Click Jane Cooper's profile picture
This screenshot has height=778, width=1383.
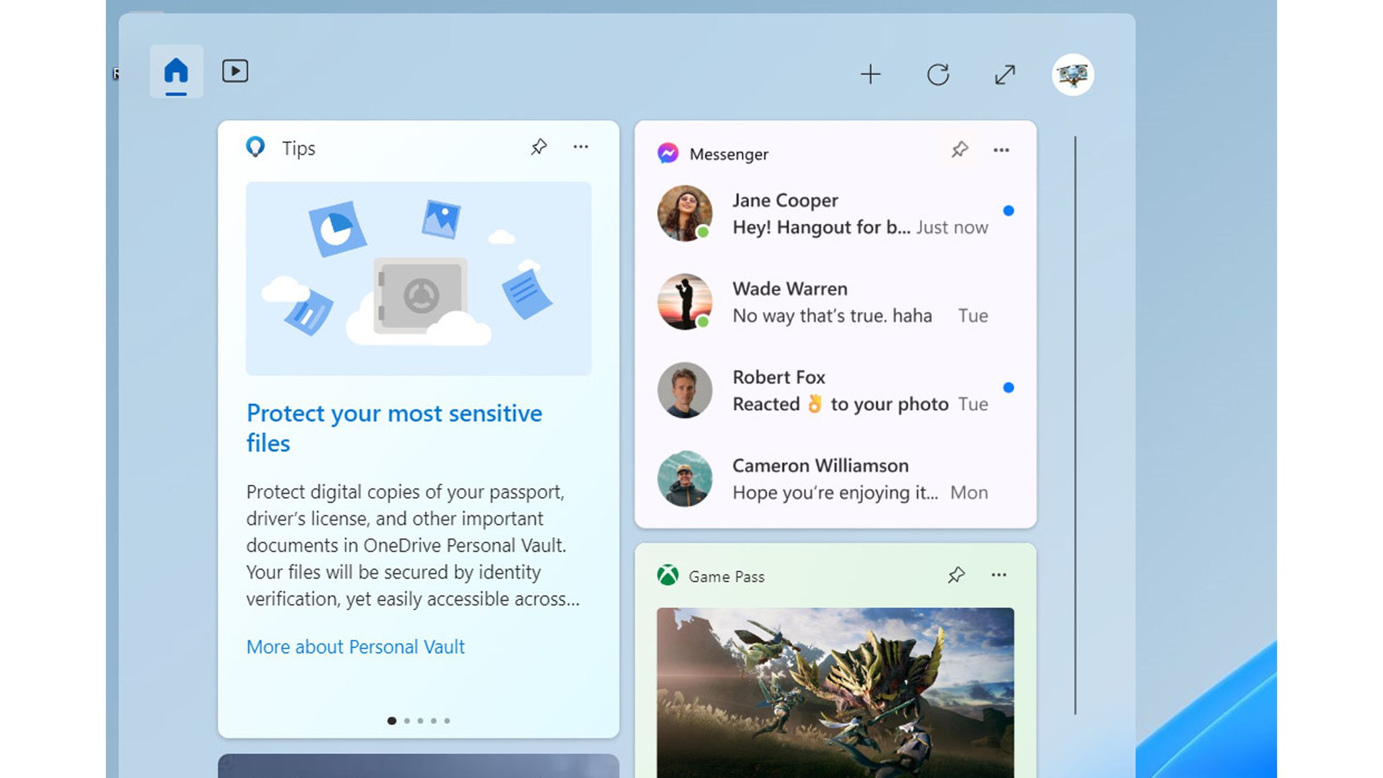coord(684,213)
